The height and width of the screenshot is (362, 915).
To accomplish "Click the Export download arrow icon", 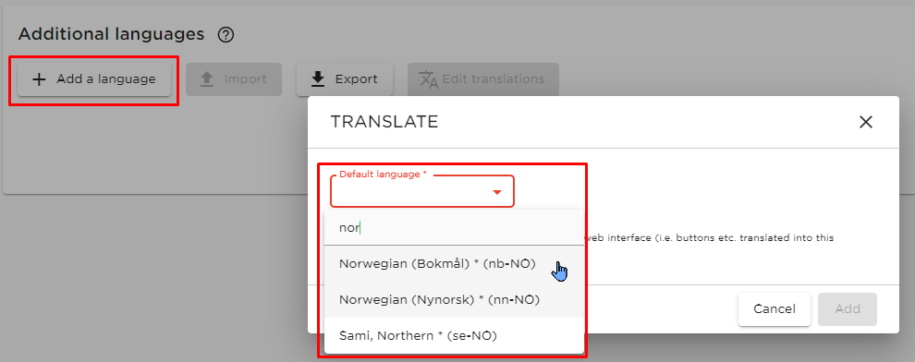I will click(x=317, y=79).
